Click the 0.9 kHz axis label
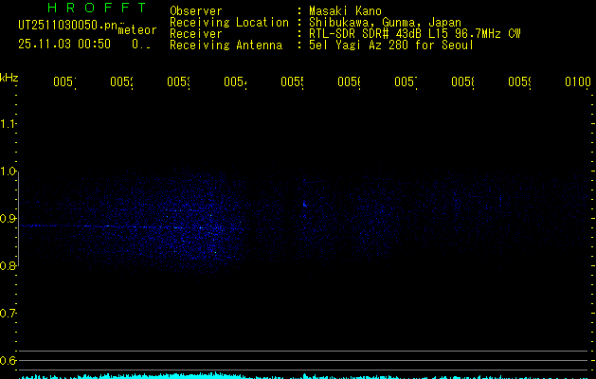 coord(8,218)
